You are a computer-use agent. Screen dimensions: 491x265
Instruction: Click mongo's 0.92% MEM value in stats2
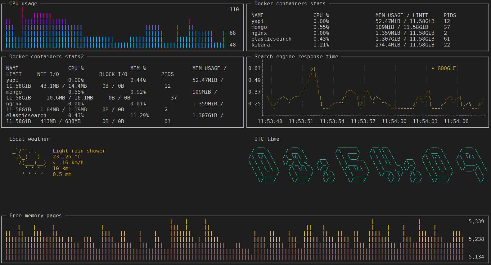(x=138, y=92)
